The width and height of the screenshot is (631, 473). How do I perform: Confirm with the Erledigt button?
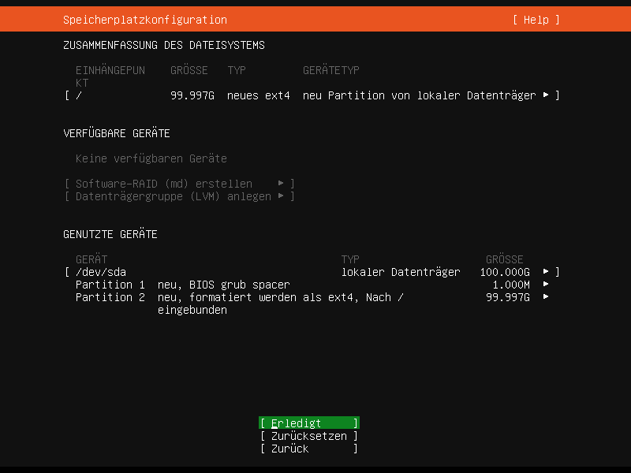point(309,423)
